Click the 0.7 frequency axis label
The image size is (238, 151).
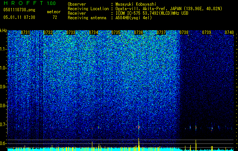(x=3, y=125)
